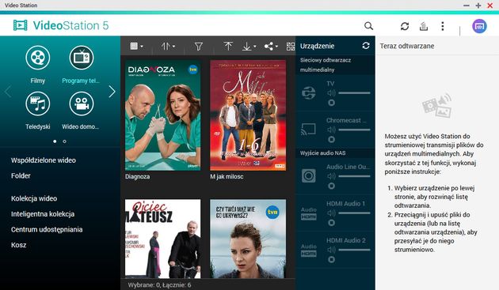This screenshot has height=290, width=499.
Task: Adjust the Chromecast volume slider
Action: coord(354,130)
